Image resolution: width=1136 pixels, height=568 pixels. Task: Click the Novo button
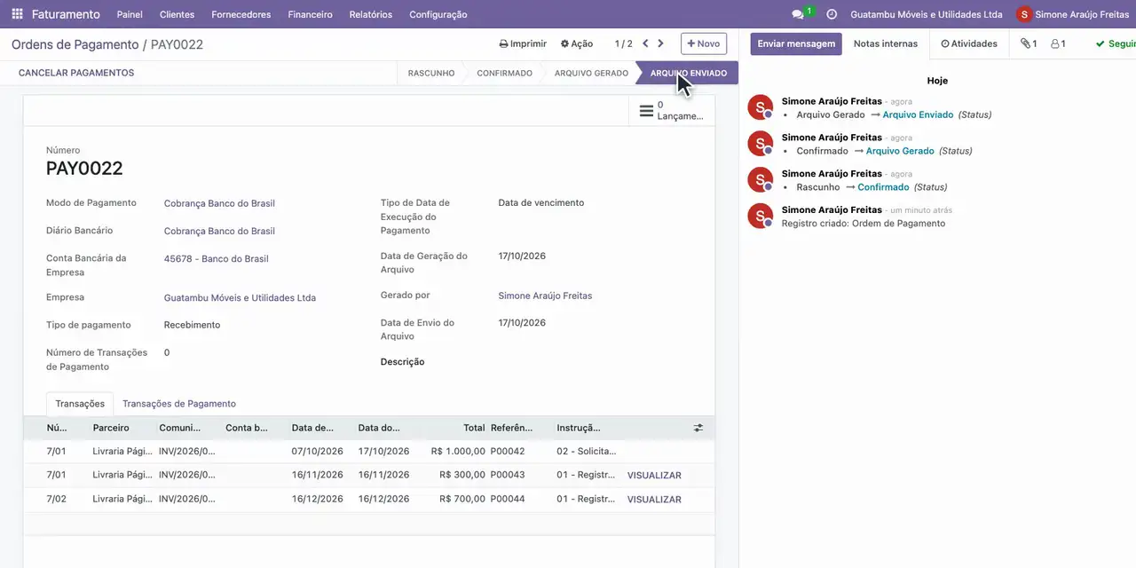click(x=704, y=43)
